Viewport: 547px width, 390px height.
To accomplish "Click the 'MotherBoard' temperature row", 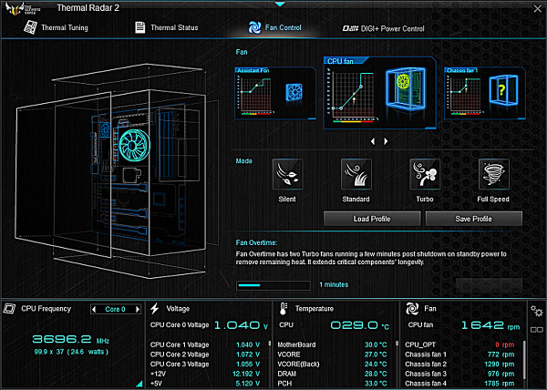I will point(332,344).
